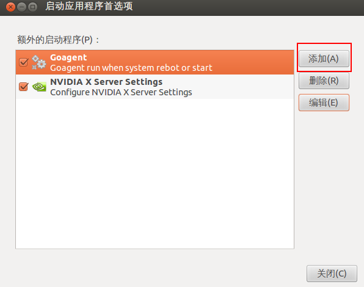Dismiss the dialog with the 关闭(C) button

coord(332,274)
